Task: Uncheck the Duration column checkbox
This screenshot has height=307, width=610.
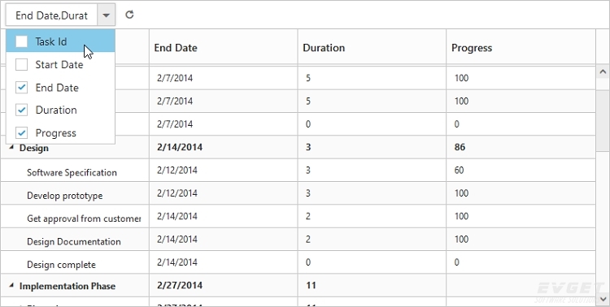Action: (21, 110)
